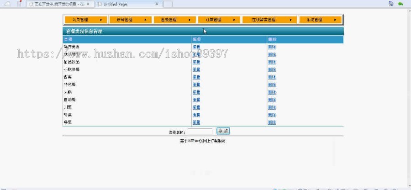This screenshot has width=411, height=190.
Task: Open the 会员管理 menu
Action: pos(86,20)
